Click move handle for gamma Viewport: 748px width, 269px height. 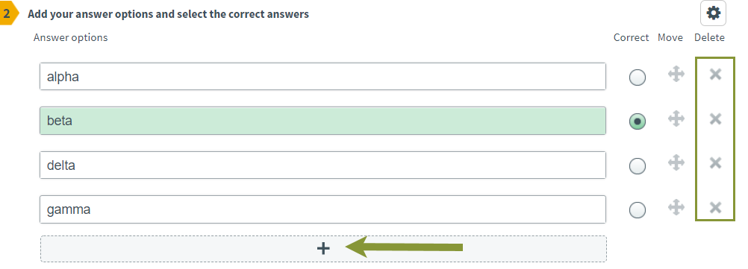coord(676,208)
